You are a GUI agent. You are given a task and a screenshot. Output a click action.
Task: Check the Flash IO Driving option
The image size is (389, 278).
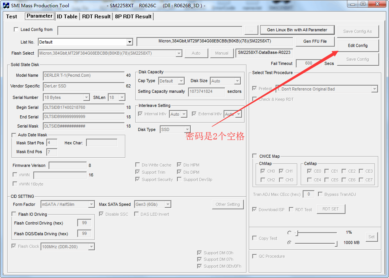14,214
